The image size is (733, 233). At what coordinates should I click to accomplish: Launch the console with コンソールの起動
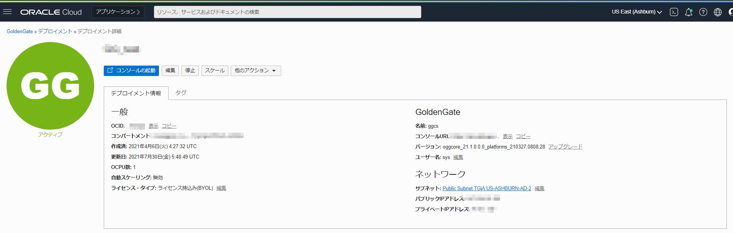pos(131,71)
